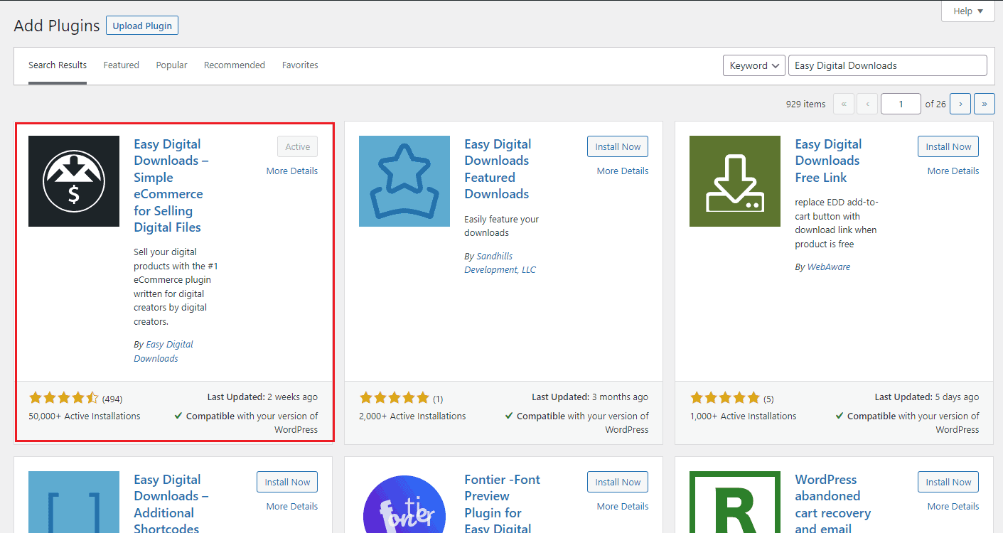Expand the Help panel

967,11
